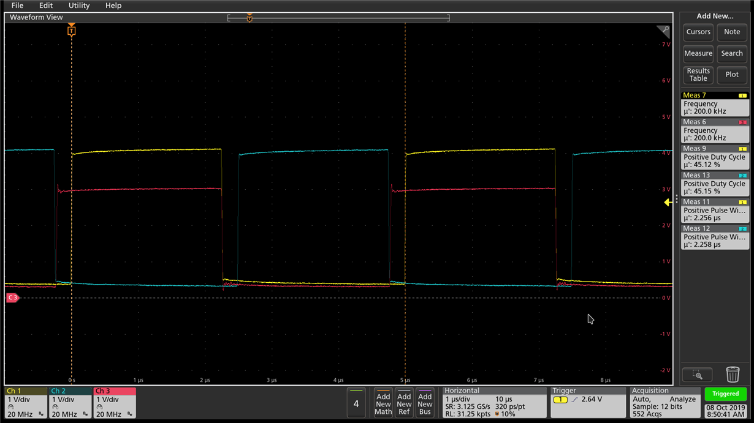Click Add New Math button
This screenshot has height=423, width=754.
(x=383, y=403)
